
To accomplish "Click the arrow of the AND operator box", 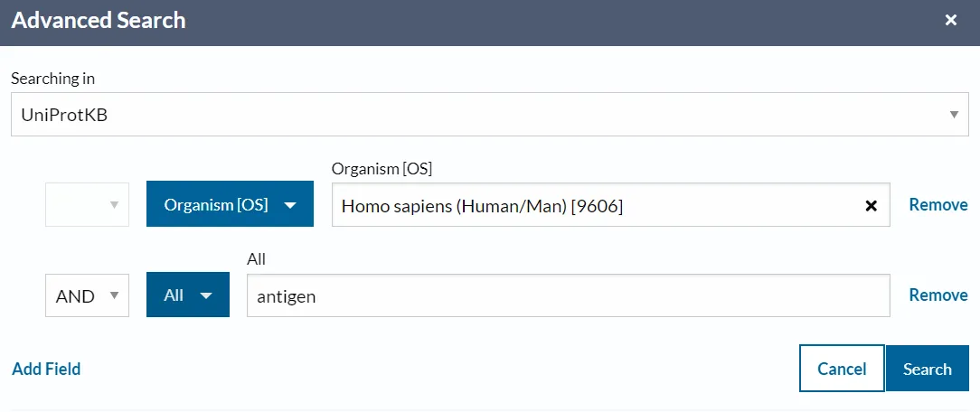I will click(x=114, y=295).
